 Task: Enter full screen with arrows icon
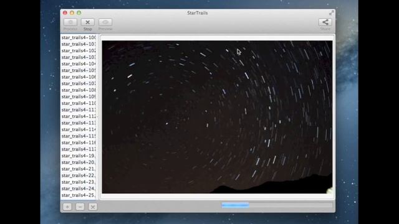(331, 12)
